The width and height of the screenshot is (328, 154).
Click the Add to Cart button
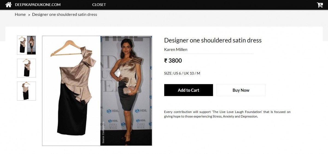189,90
